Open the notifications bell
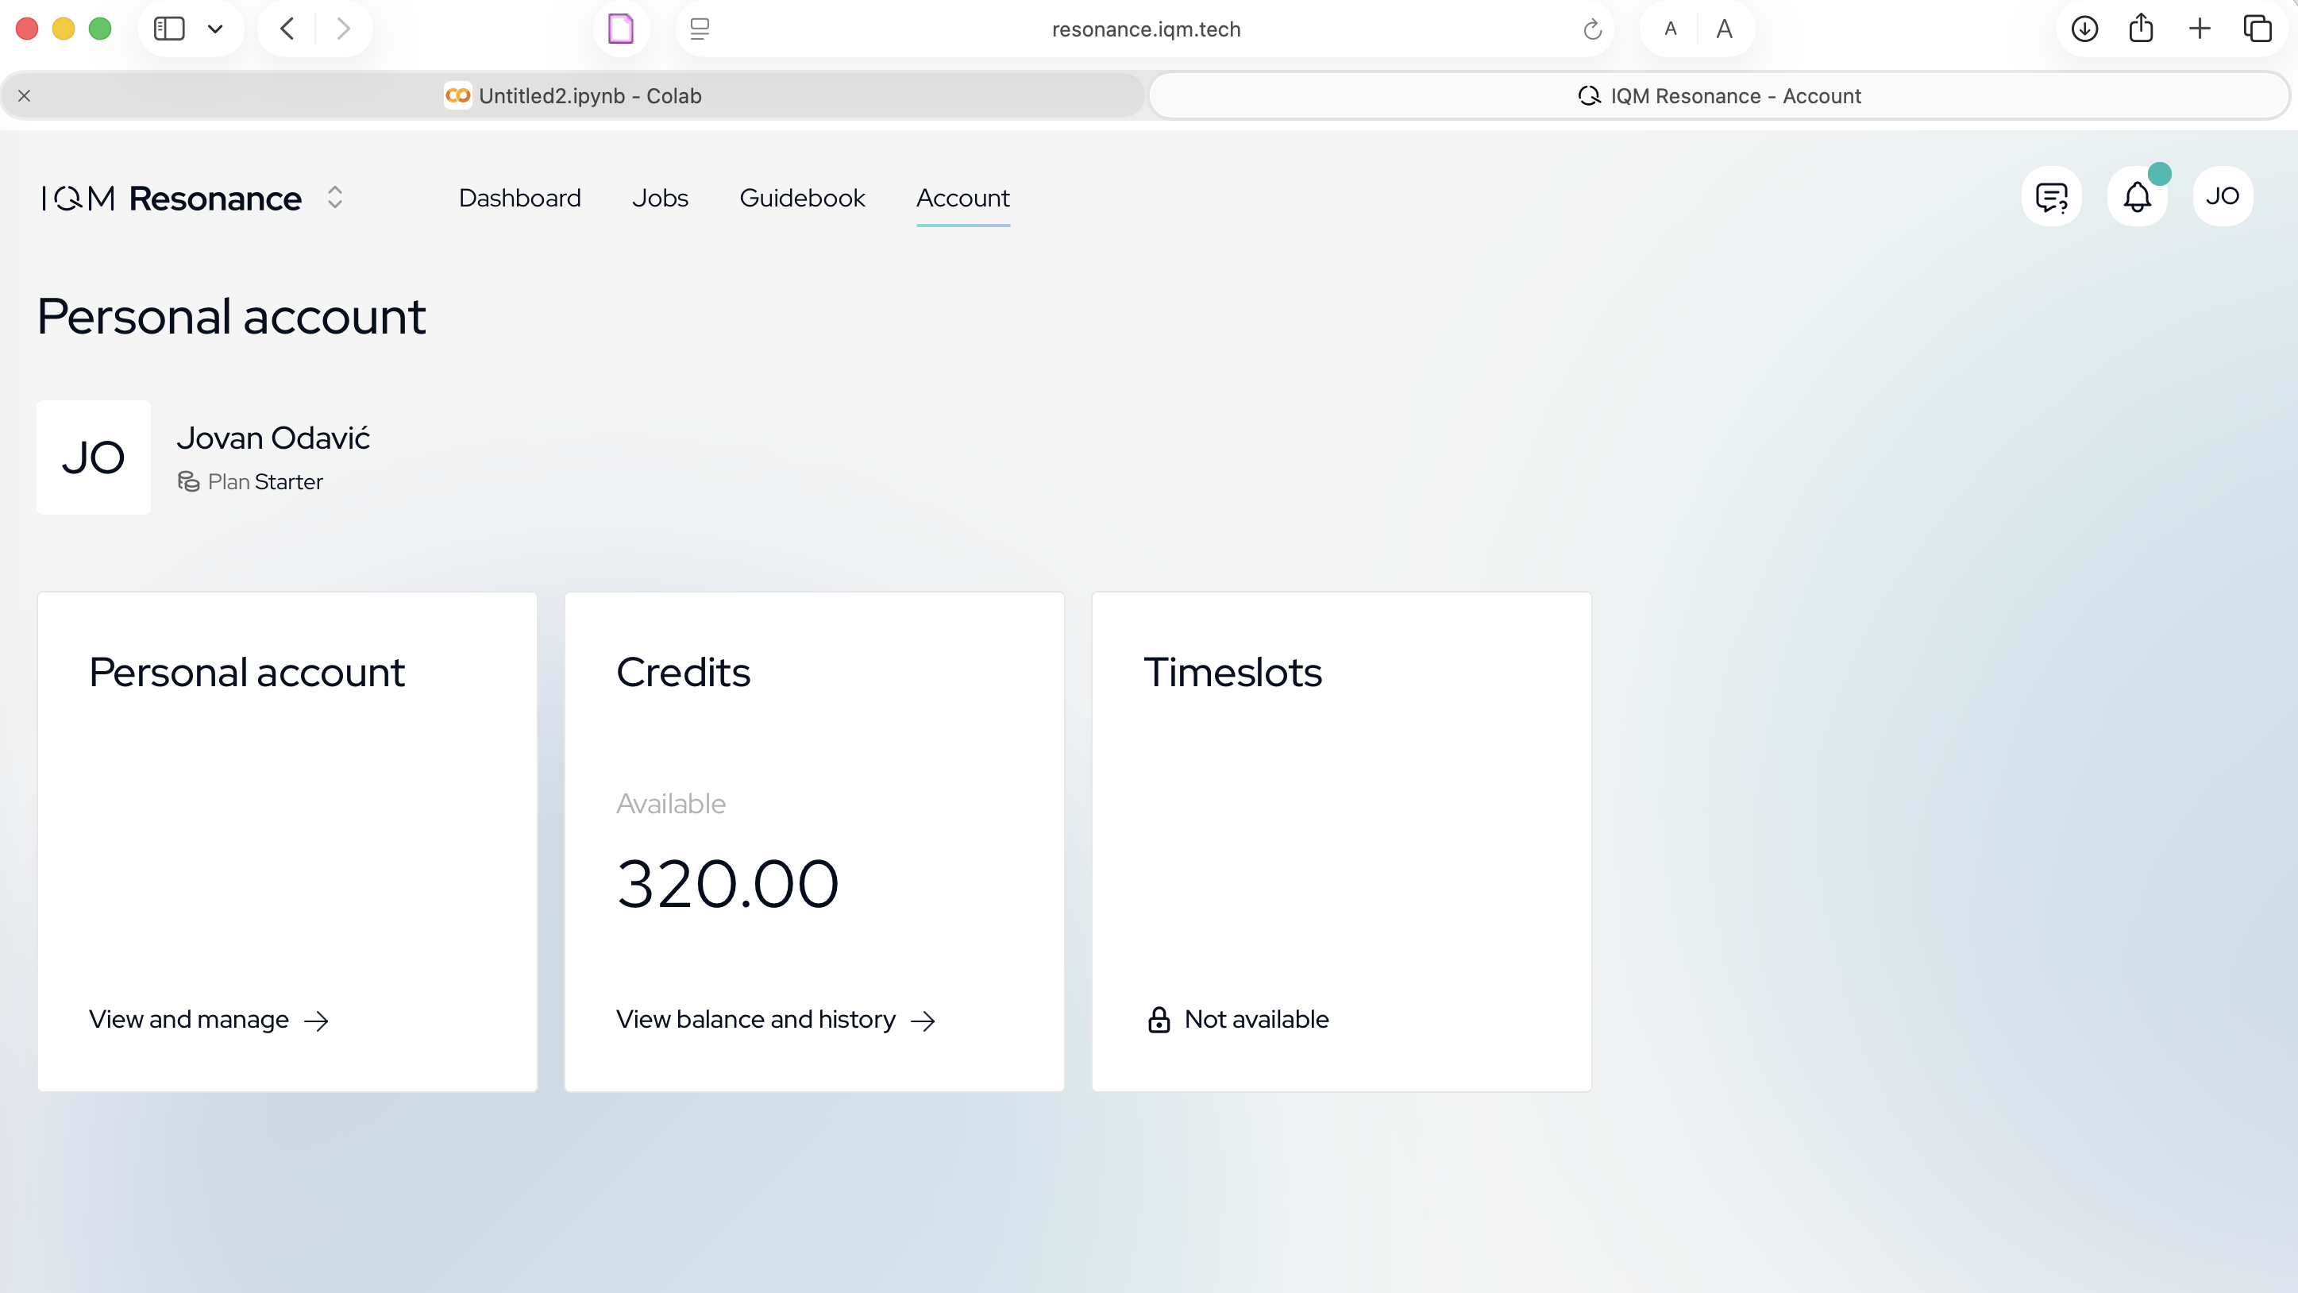This screenshot has width=2298, height=1293. tap(2137, 196)
